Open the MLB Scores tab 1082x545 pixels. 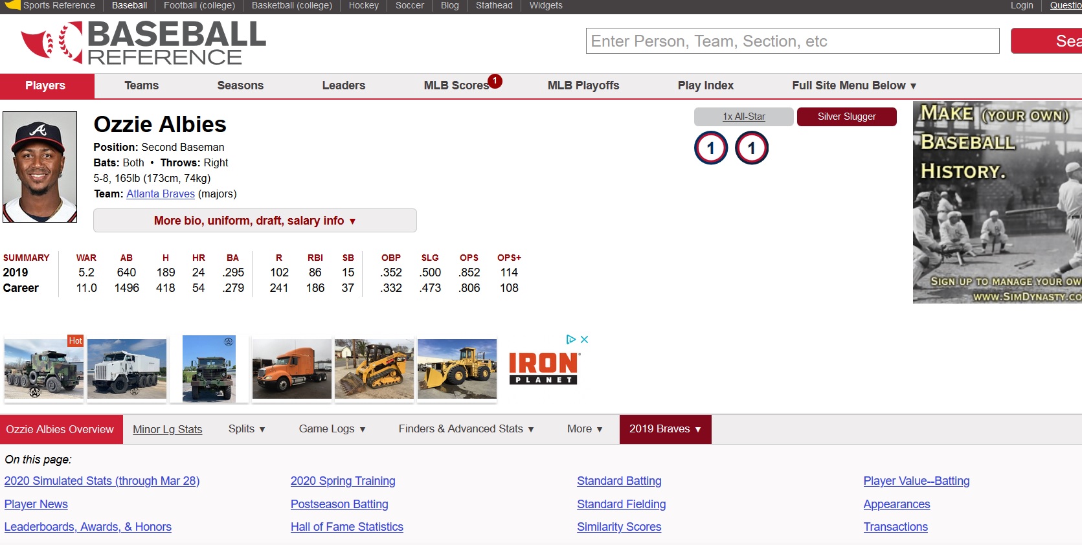point(456,85)
